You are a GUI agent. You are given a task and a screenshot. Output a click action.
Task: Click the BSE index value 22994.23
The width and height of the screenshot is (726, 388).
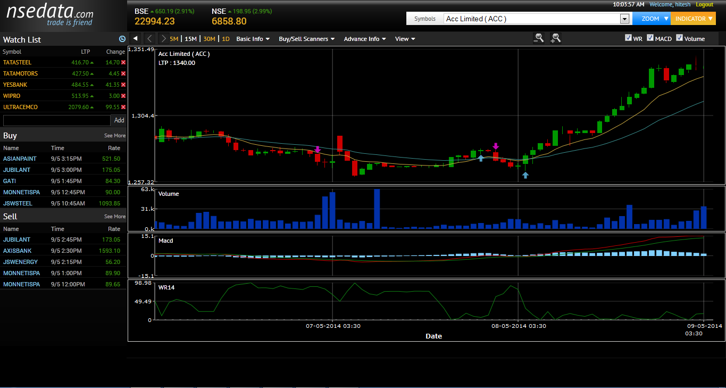click(x=154, y=21)
